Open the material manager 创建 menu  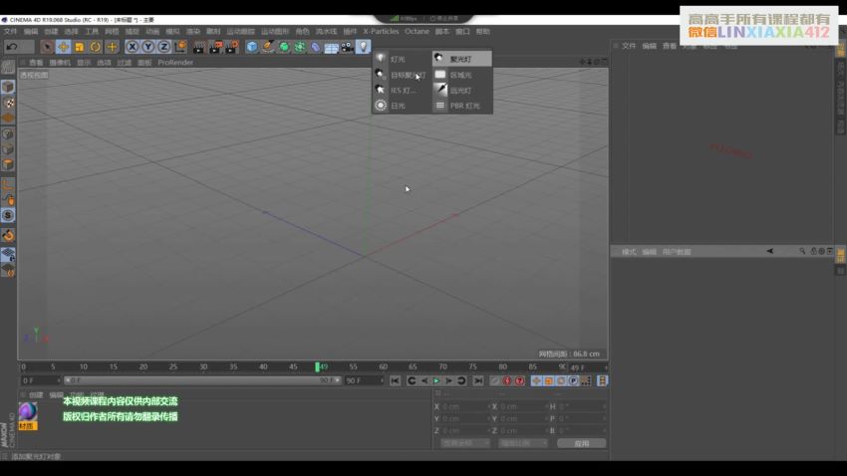pos(36,395)
